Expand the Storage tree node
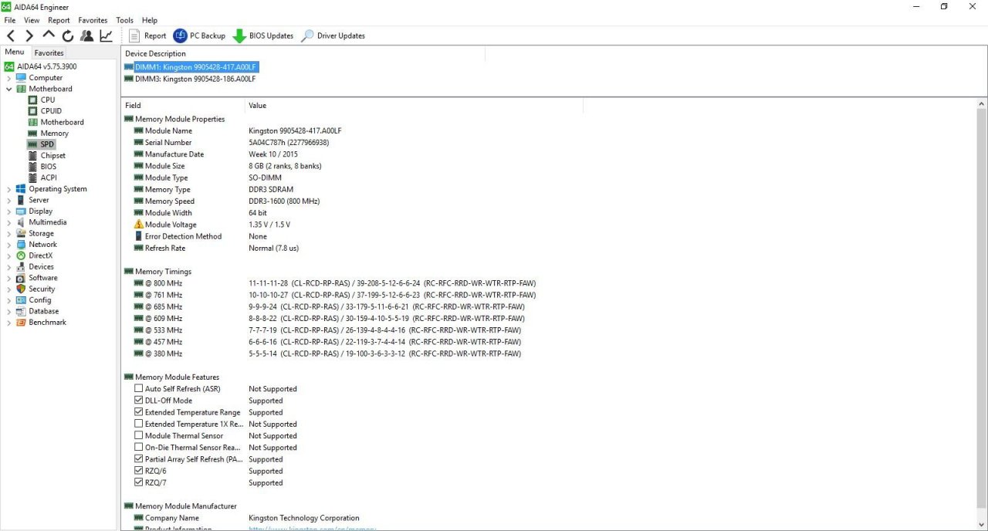988x531 pixels. 9,233
